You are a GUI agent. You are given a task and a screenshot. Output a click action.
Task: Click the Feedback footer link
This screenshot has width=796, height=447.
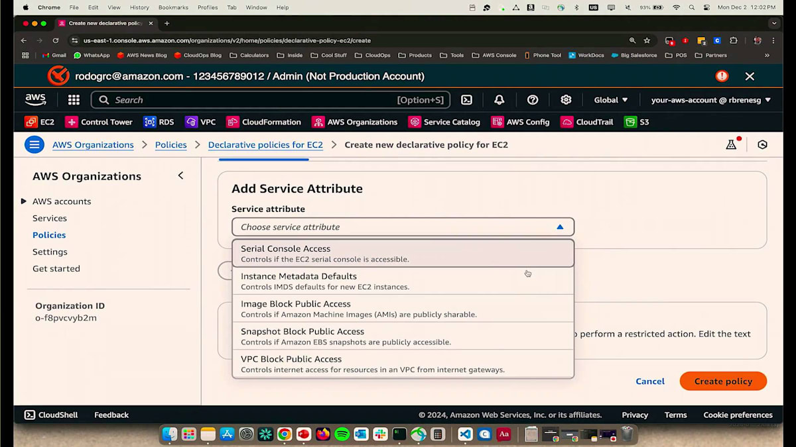pyautogui.click(x=111, y=415)
